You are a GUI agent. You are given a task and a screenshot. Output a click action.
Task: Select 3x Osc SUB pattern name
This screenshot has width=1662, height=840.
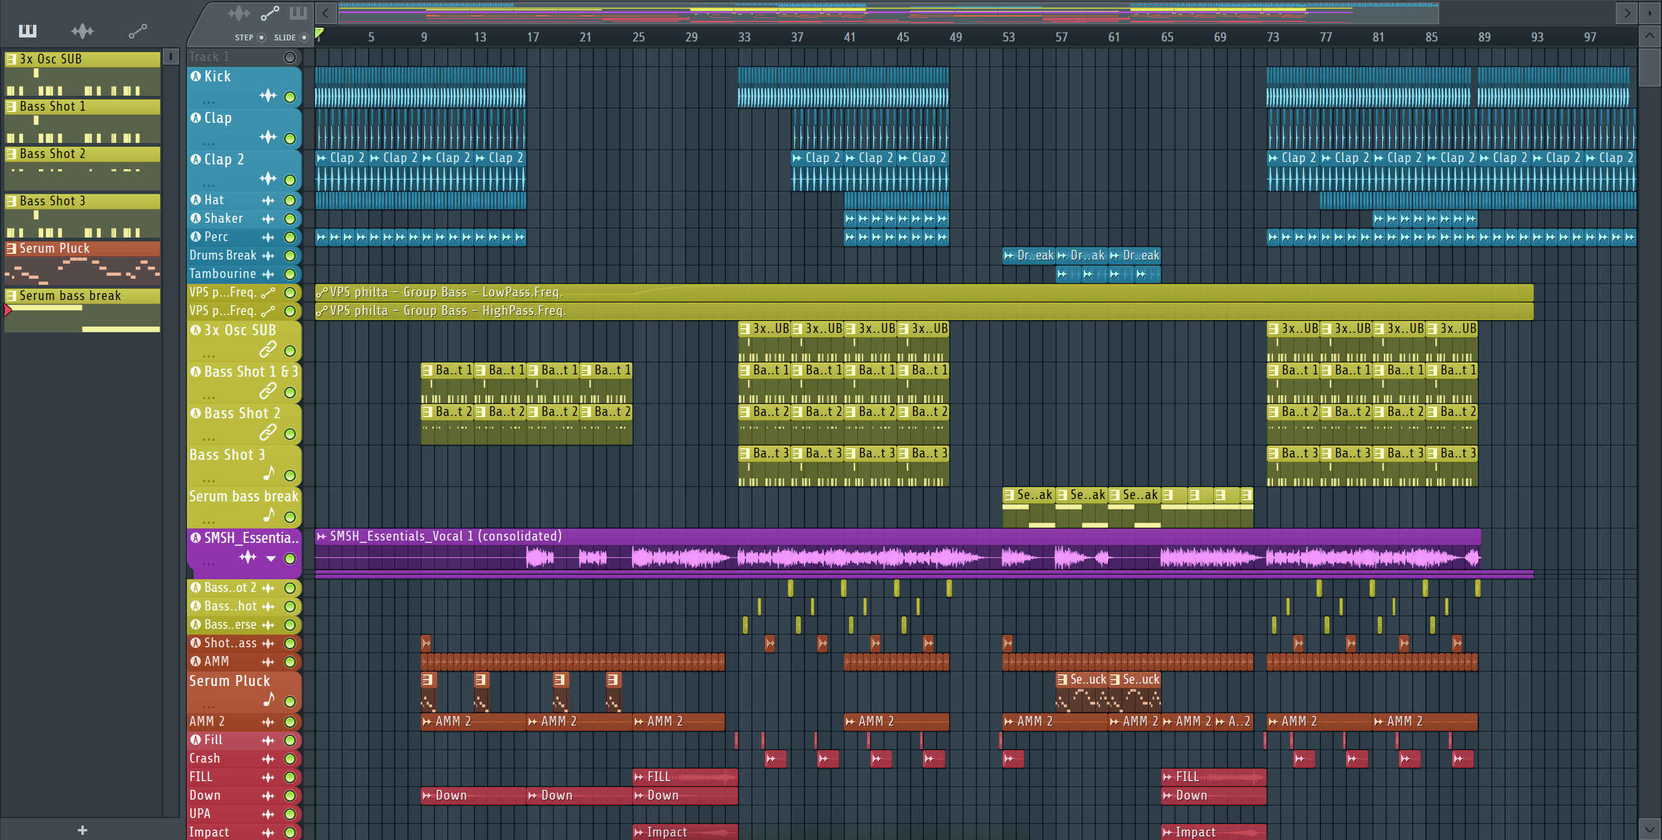(50, 59)
